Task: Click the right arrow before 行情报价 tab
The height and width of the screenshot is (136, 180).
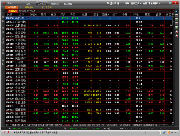Action: click(x=7, y=11)
